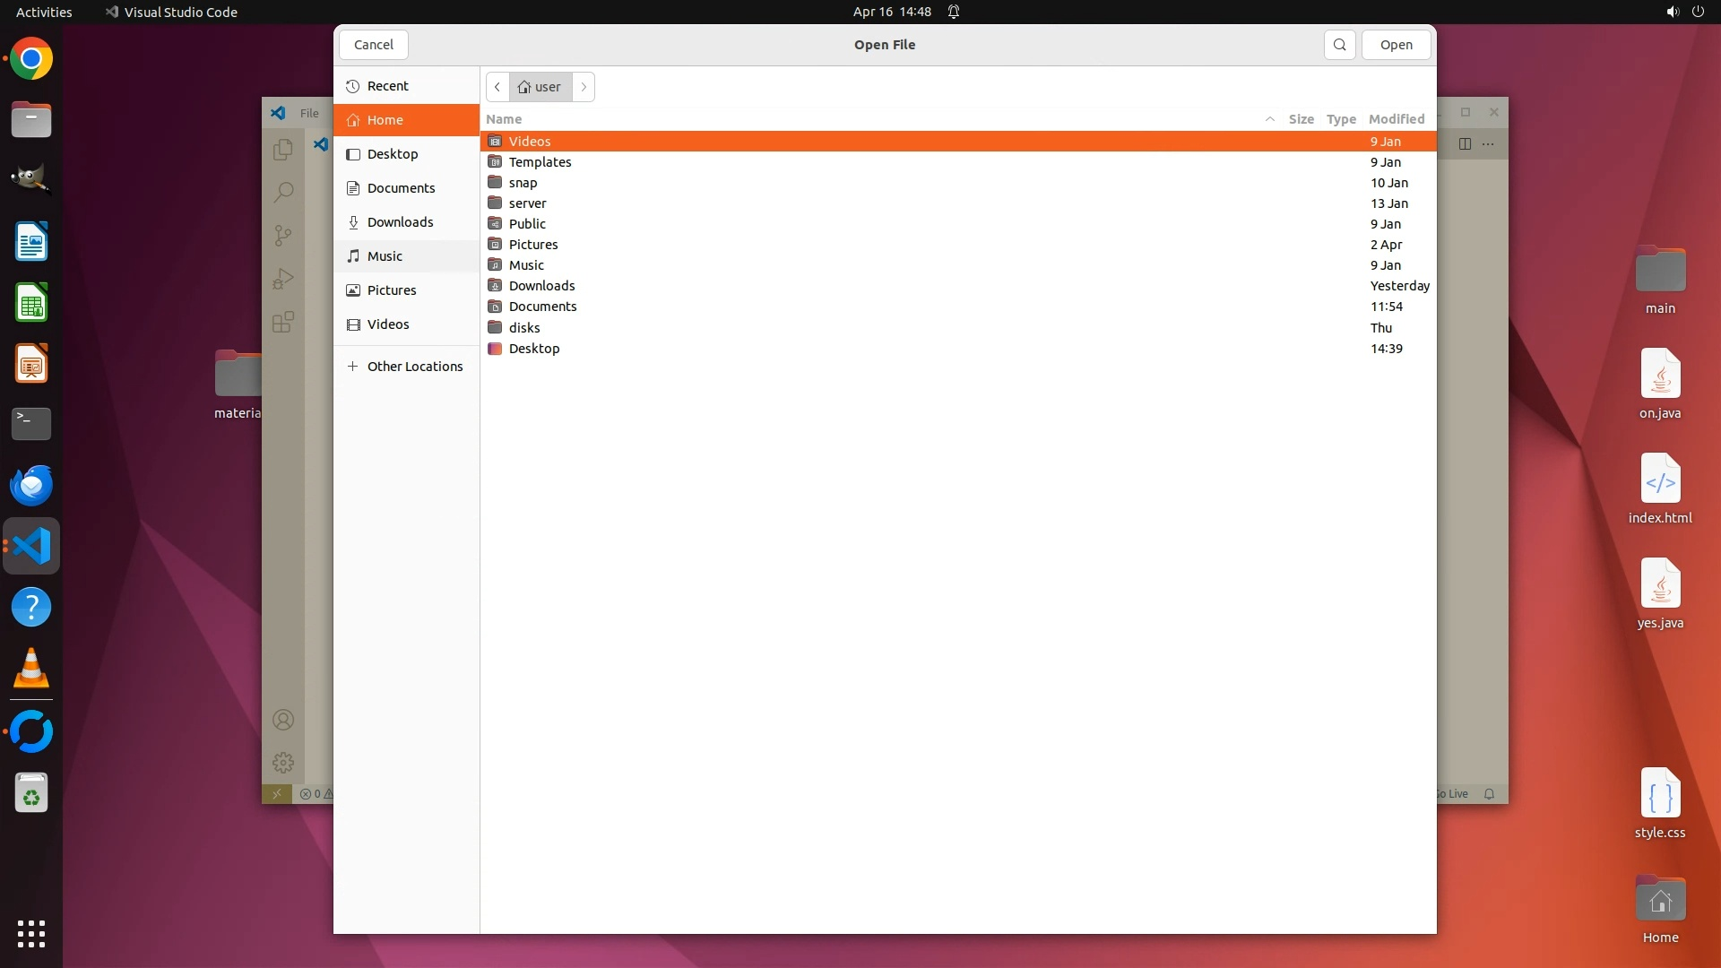The image size is (1721, 968).
Task: Click VS Code Accounts icon
Action: (x=283, y=720)
